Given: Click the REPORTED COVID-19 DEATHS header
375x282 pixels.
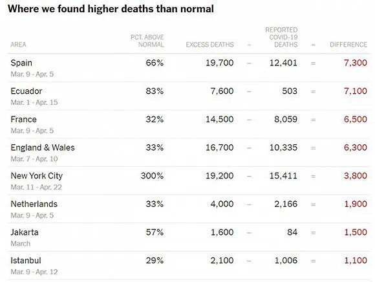Looking at the screenshot, I should click(281, 38).
